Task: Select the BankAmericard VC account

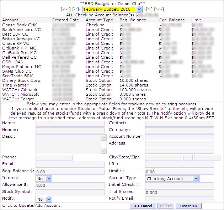Action: point(22,30)
